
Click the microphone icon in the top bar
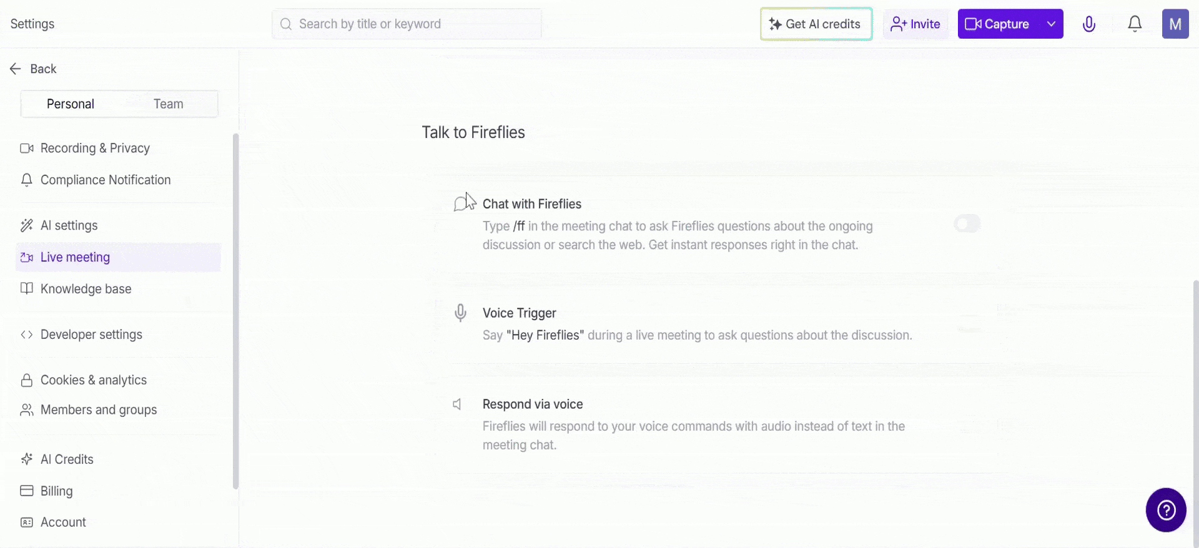1088,24
